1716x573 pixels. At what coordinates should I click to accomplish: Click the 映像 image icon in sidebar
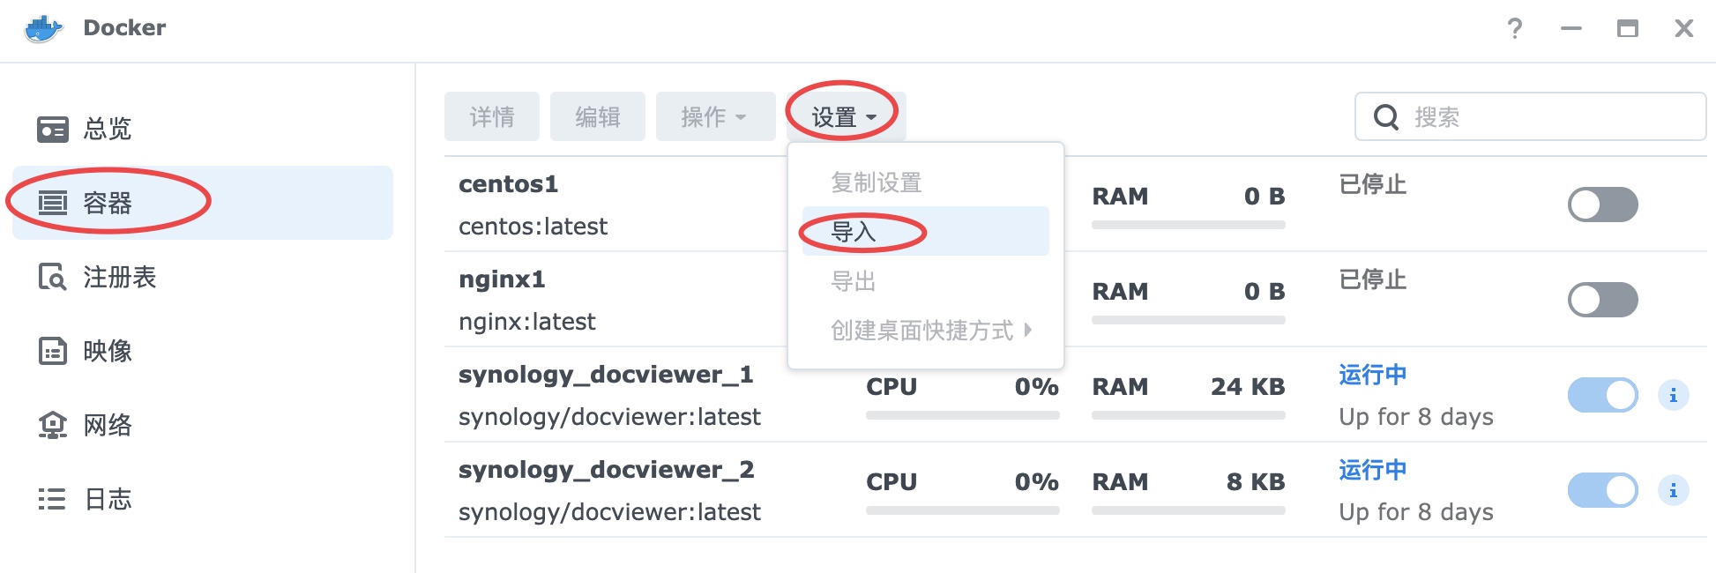point(52,352)
